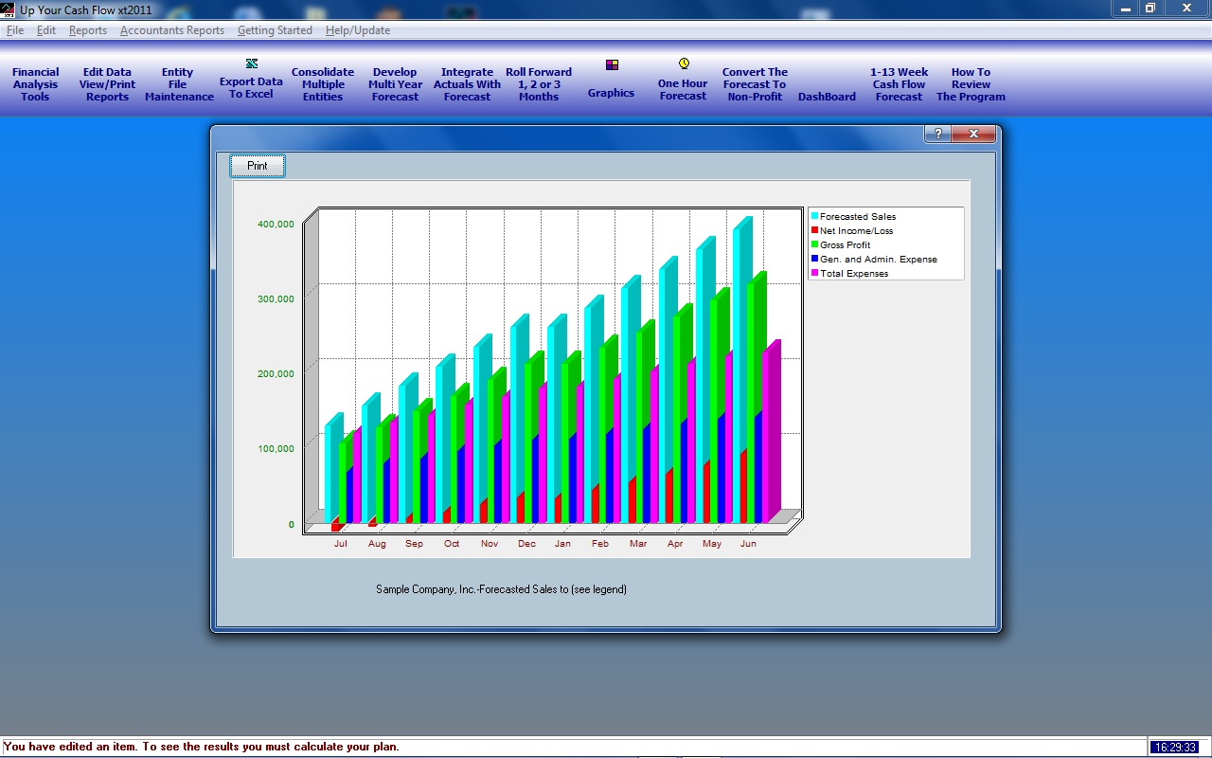This screenshot has width=1212, height=758.
Task: Open the Accountants Reports menu
Action: [x=171, y=29]
